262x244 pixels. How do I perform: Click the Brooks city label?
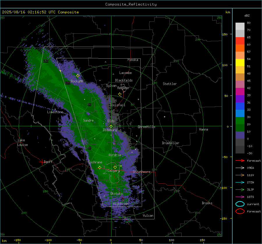coord(207,203)
